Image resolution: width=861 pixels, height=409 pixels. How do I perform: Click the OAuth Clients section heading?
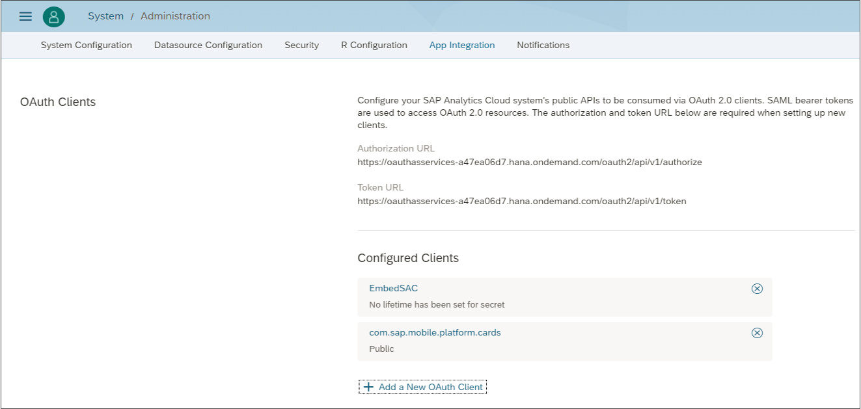point(58,102)
